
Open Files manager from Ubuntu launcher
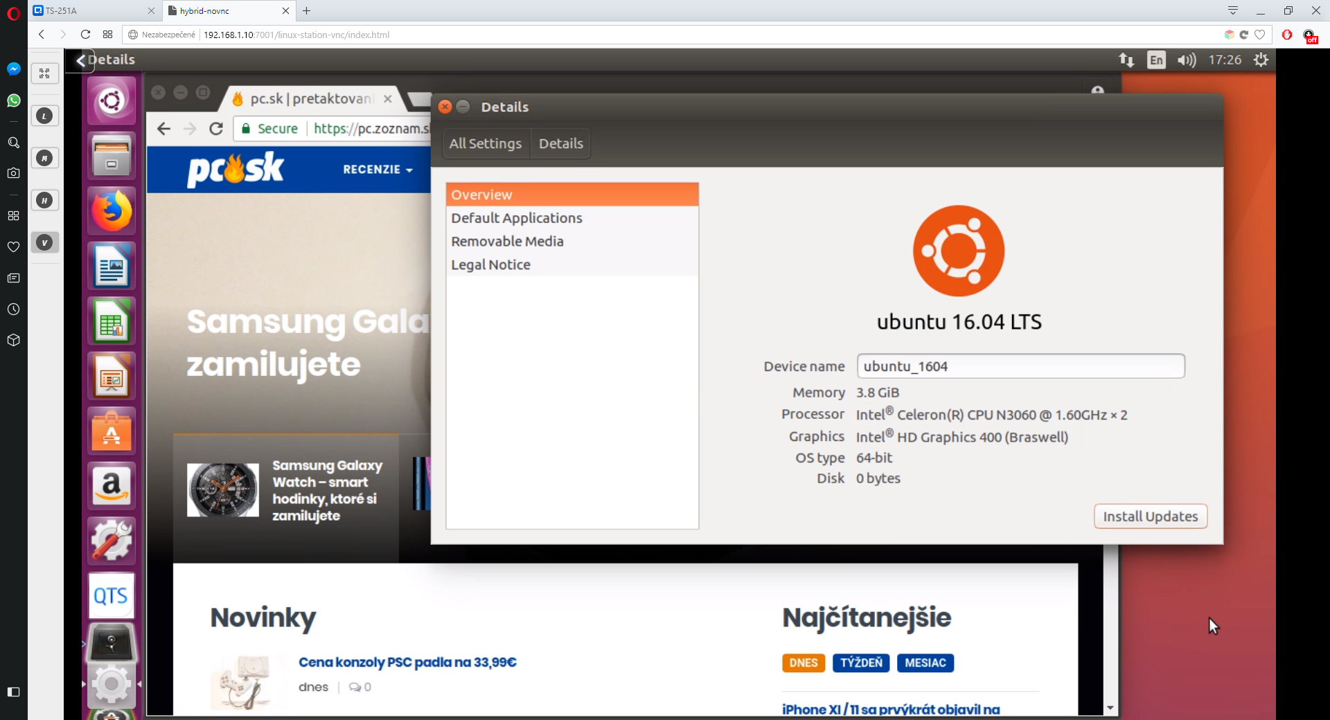point(112,156)
